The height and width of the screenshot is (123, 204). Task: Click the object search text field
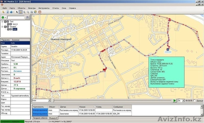(16, 17)
